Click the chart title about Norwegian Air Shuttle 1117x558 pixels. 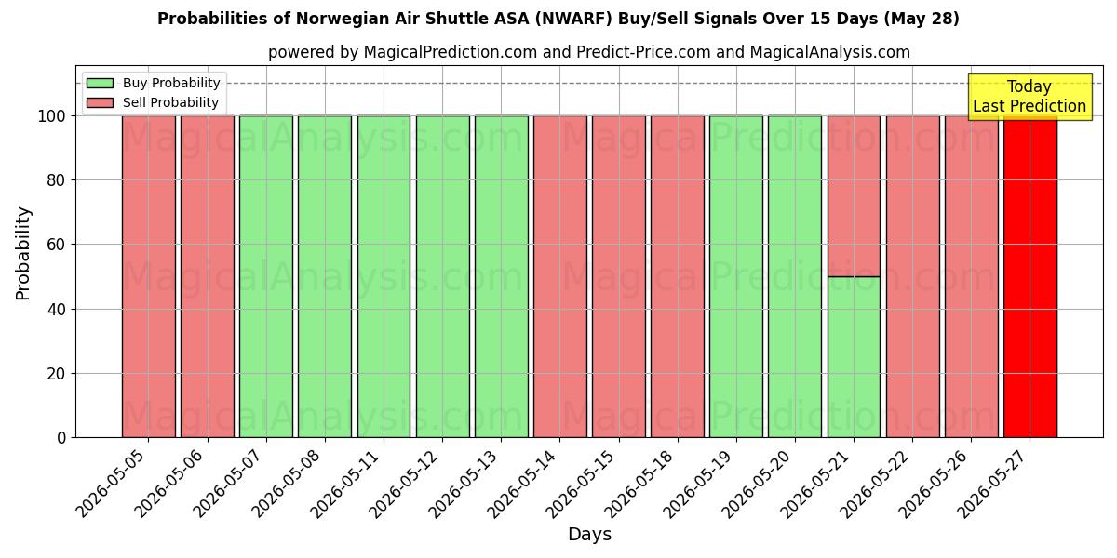point(558,19)
